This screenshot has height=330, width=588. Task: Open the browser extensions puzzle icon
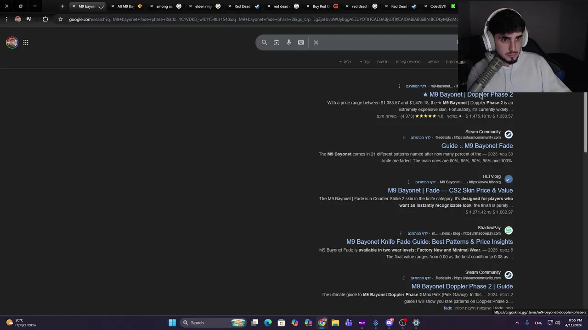tap(45, 19)
